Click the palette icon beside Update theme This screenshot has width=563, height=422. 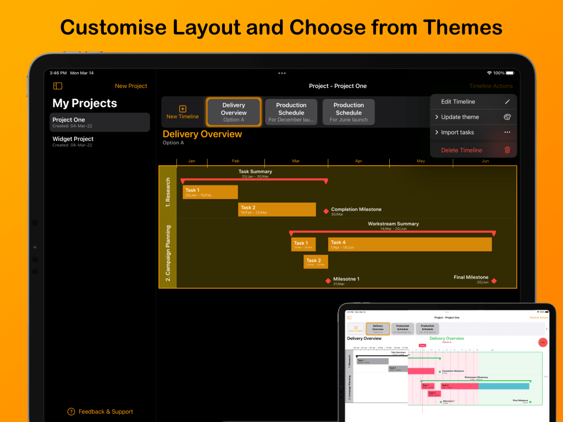507,117
